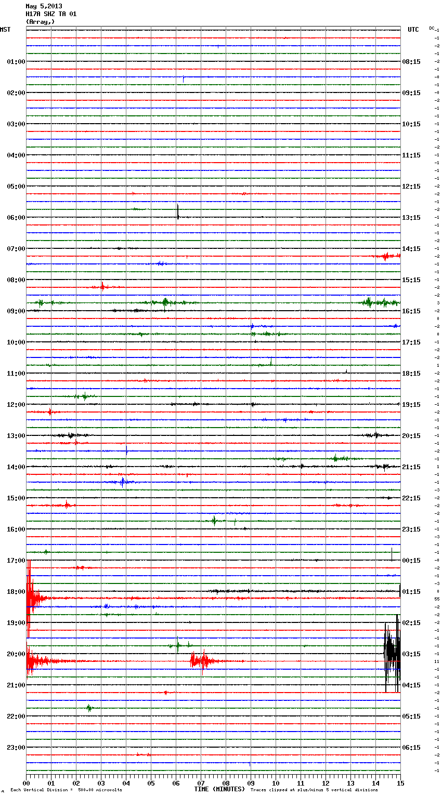Pick the "22:15" UTC time label

[x=411, y=498]
